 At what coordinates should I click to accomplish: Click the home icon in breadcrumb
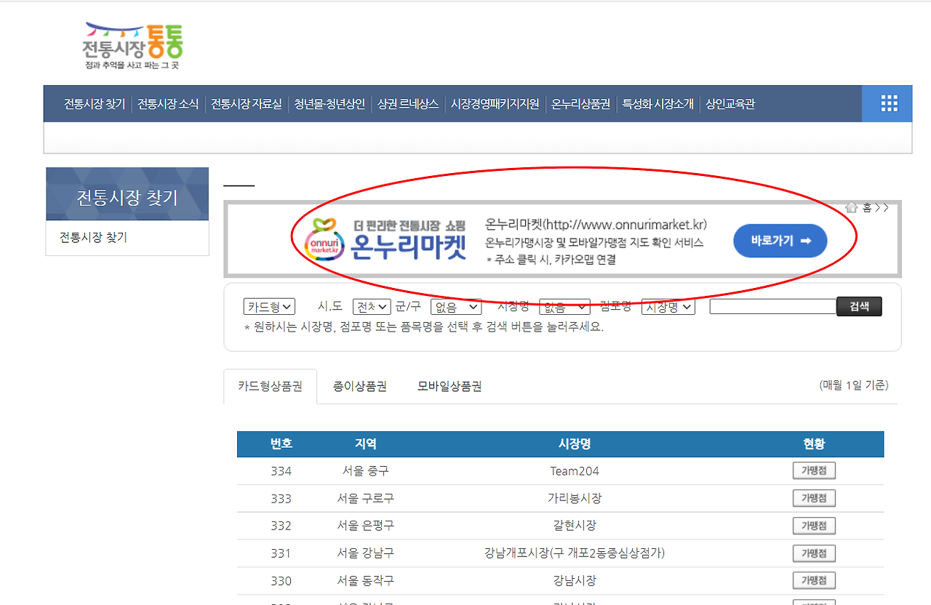[x=852, y=207]
